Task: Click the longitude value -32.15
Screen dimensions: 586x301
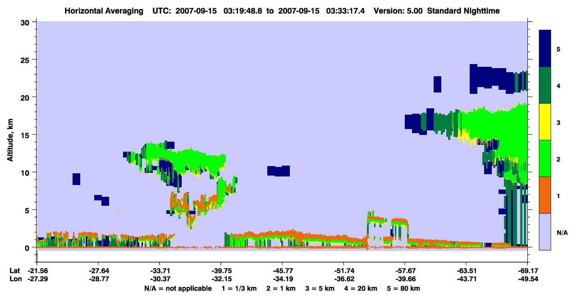Action: (220, 279)
